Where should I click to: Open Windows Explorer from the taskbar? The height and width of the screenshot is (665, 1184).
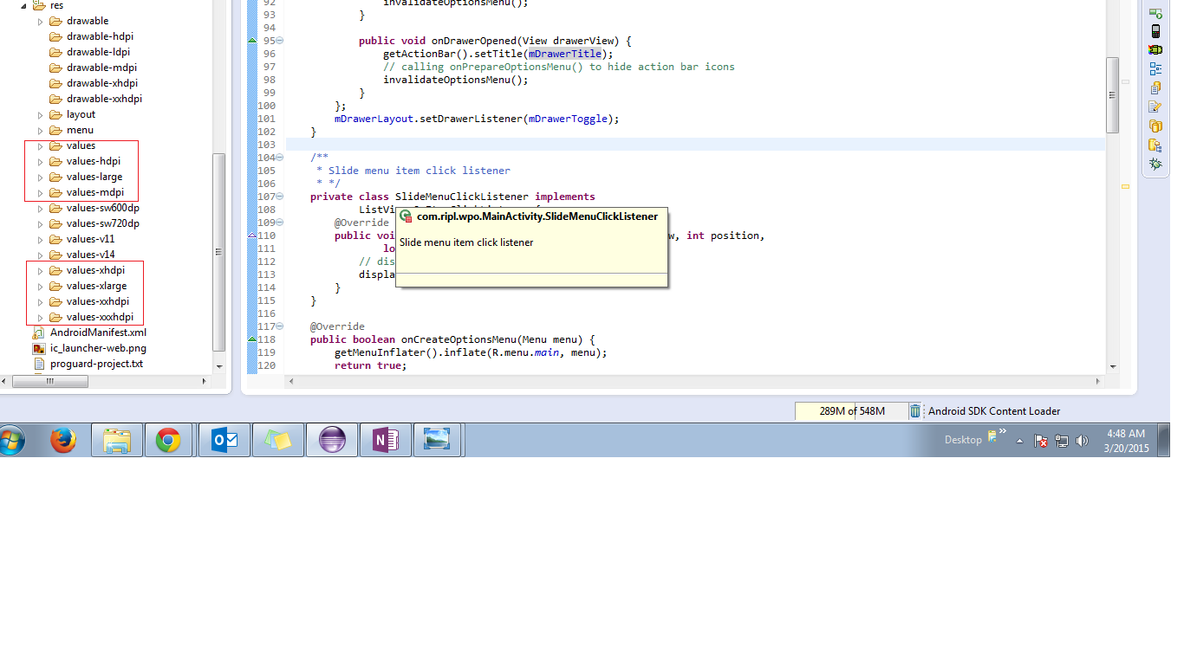tap(116, 441)
